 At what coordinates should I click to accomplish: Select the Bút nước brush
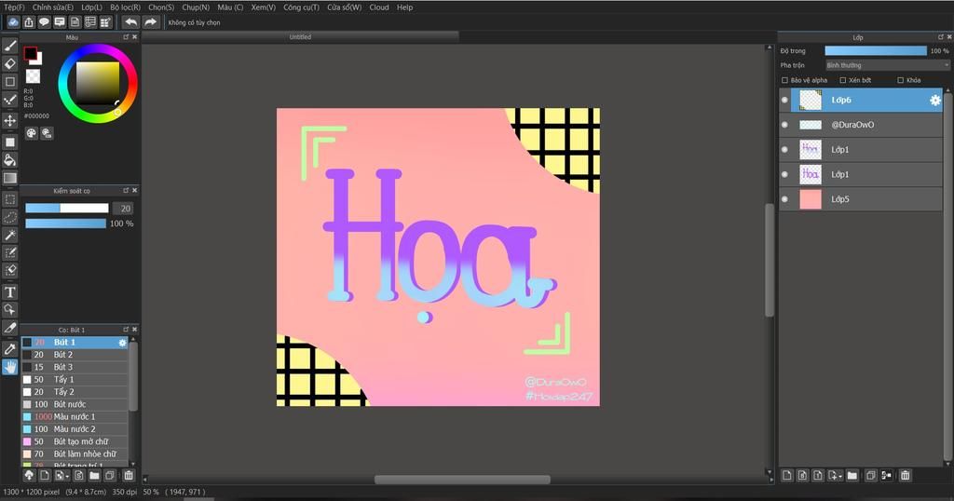coord(75,404)
